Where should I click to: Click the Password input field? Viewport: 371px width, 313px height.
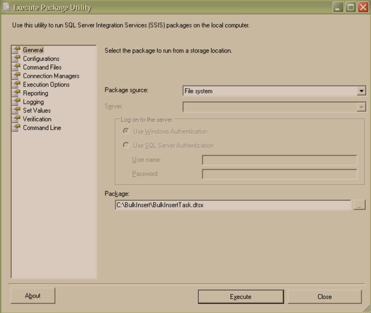pos(280,174)
